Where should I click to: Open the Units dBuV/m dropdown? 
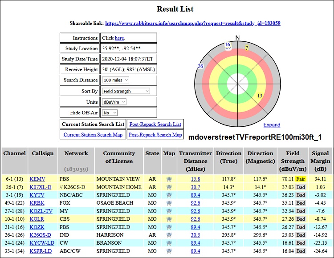point(114,102)
